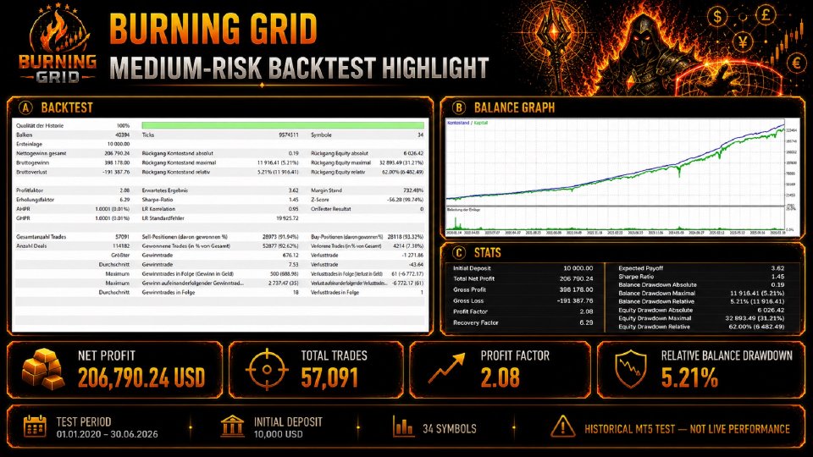Click the gold bars Net Profit icon
813x457 pixels.
tap(43, 369)
